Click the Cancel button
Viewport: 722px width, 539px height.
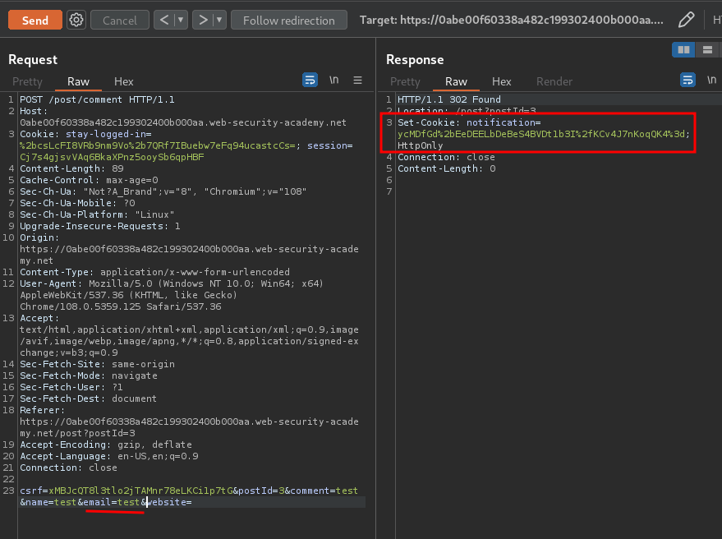coord(120,21)
